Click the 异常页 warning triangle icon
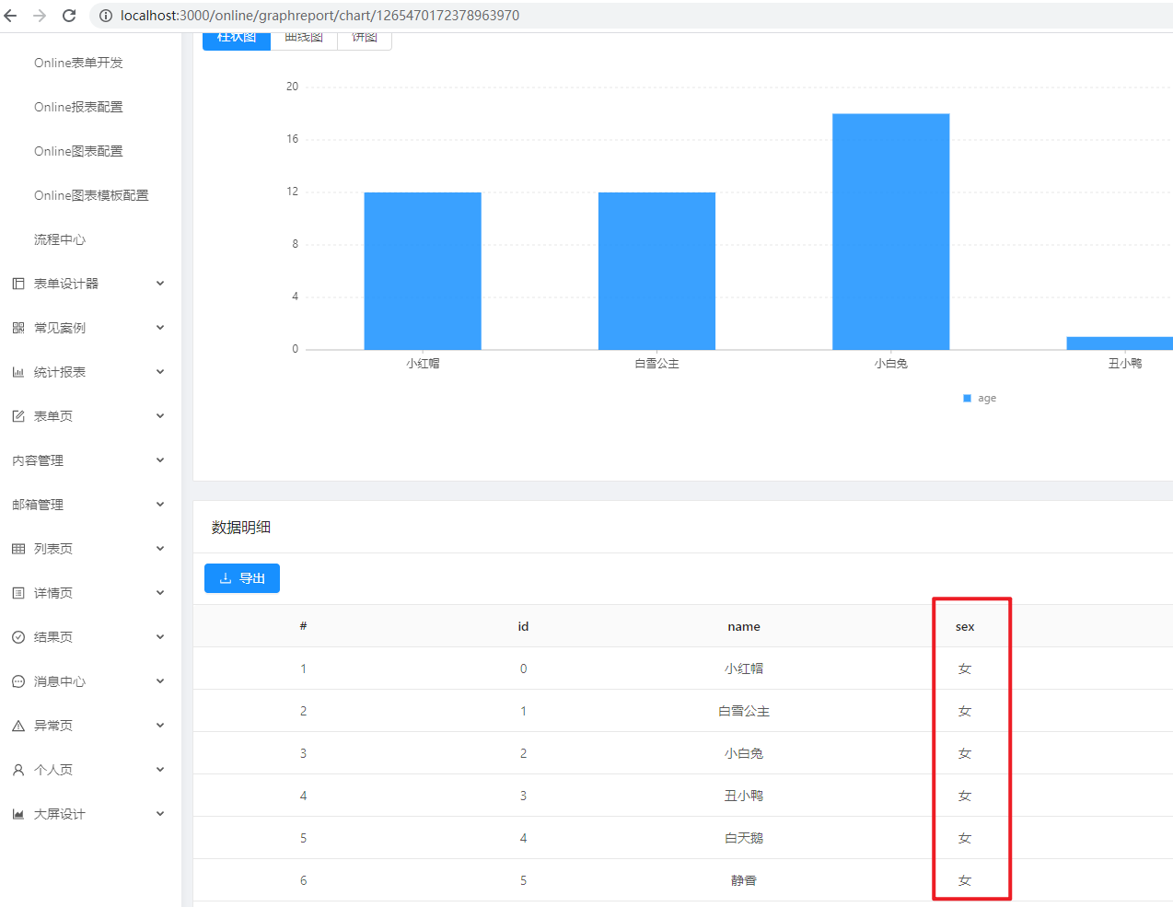This screenshot has height=907, width=1173. pyautogui.click(x=18, y=726)
